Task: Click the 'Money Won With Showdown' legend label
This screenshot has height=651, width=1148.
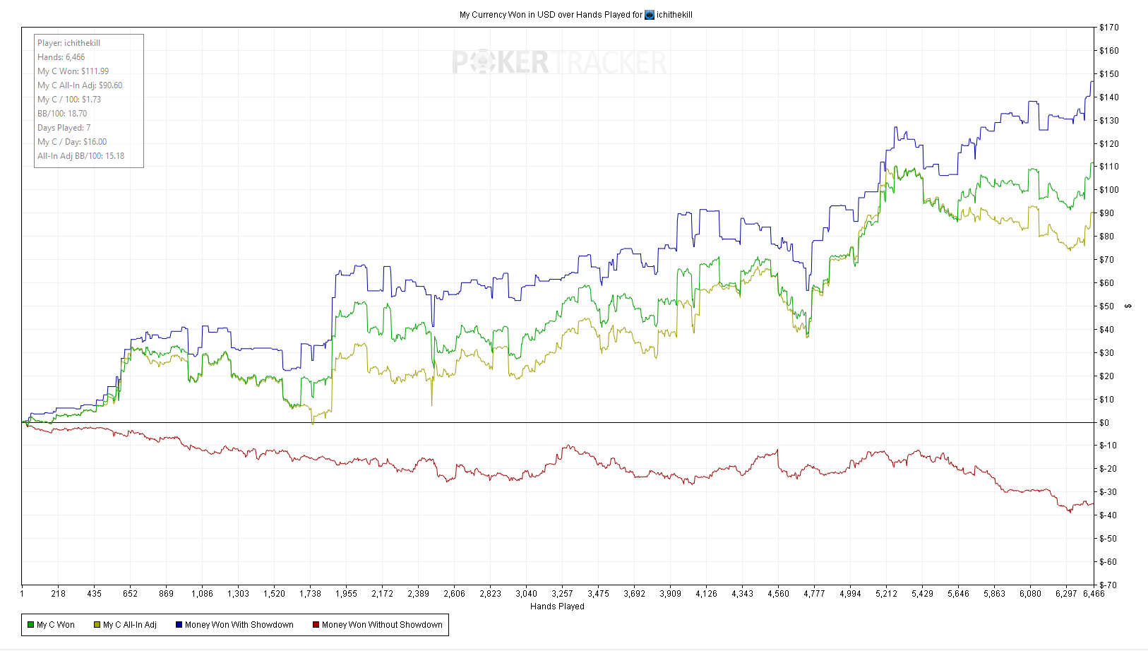Action: [239, 625]
